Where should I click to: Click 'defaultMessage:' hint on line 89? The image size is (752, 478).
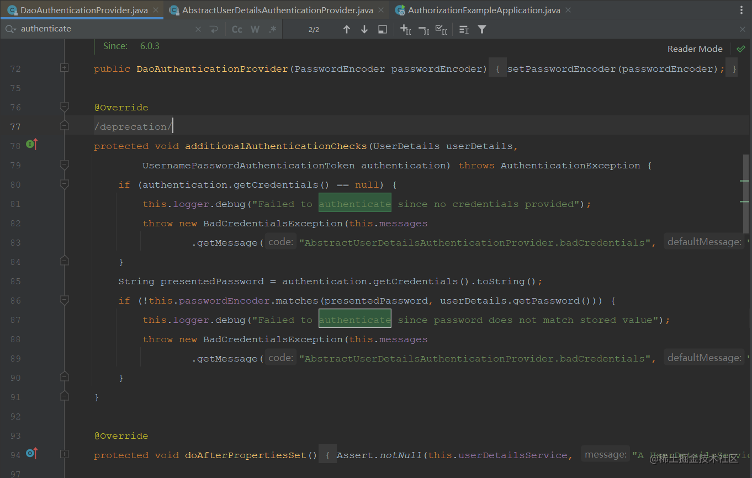[704, 358]
